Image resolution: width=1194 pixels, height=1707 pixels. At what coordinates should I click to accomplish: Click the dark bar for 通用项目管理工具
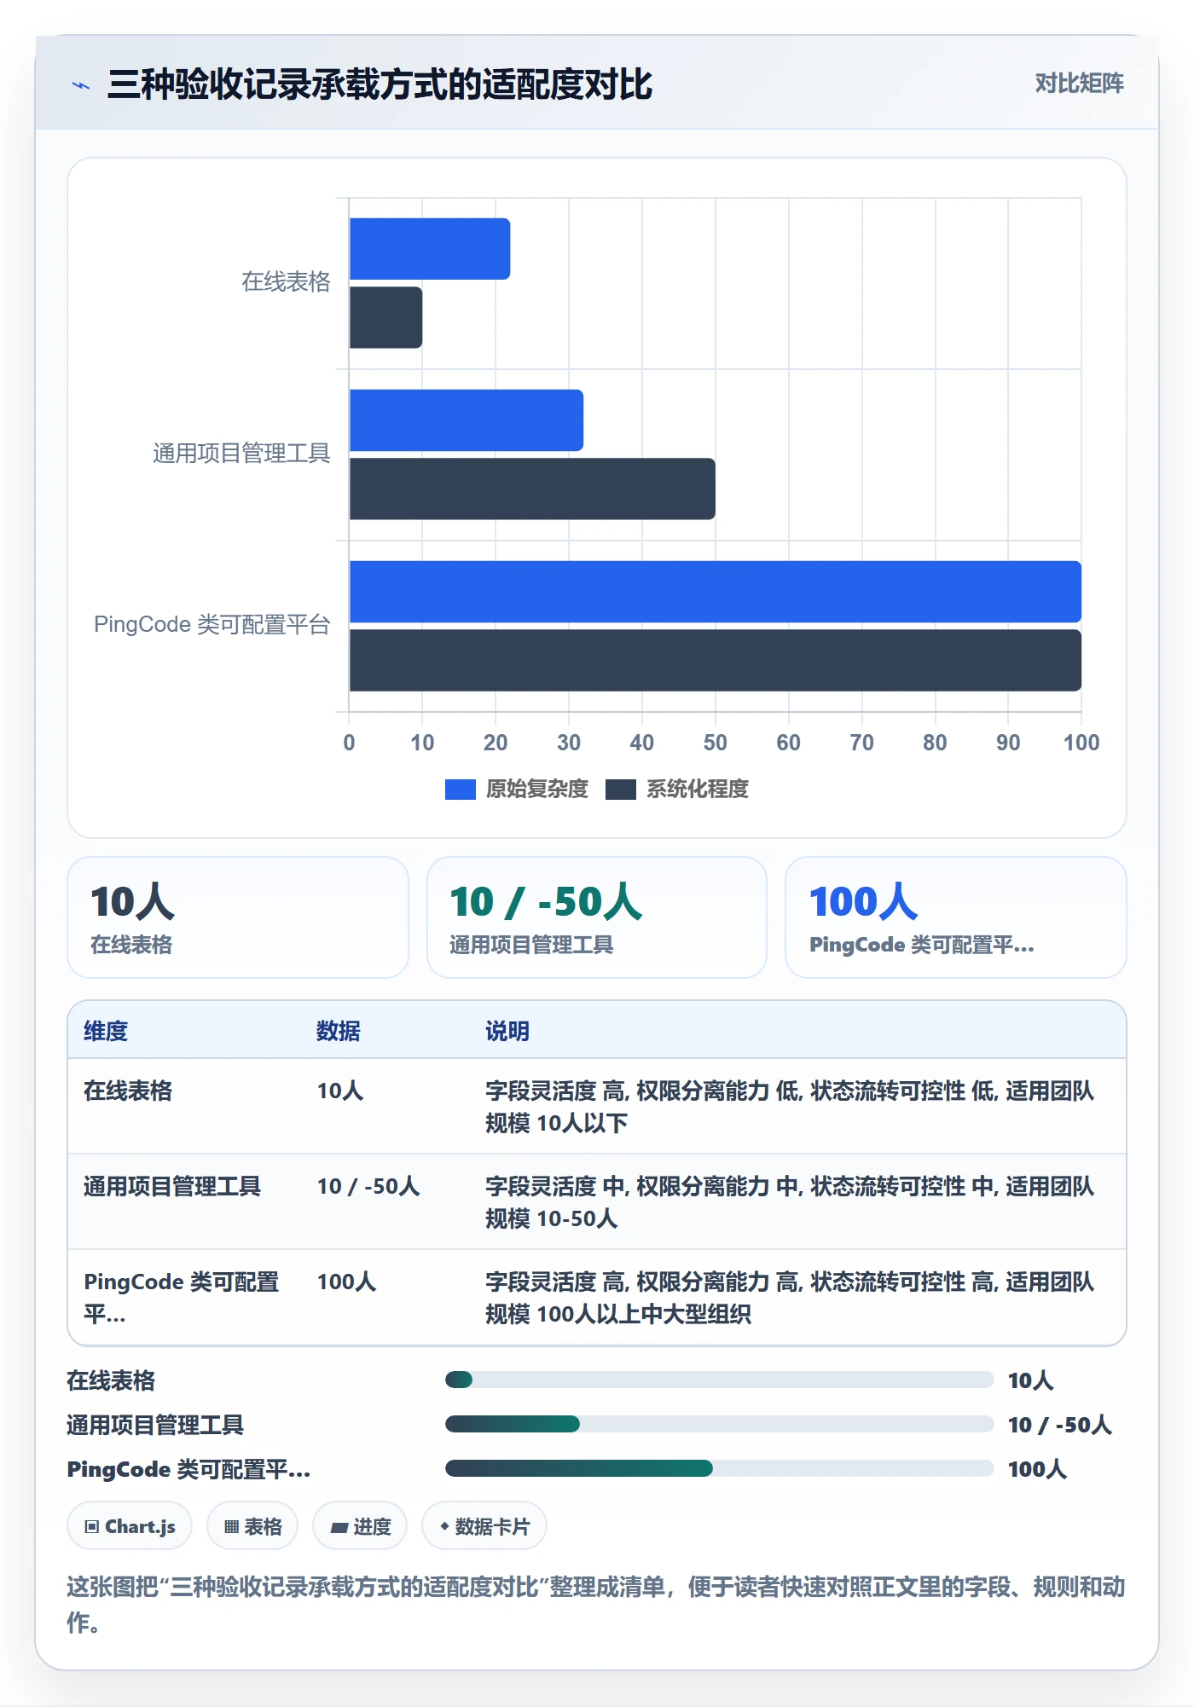click(x=532, y=489)
